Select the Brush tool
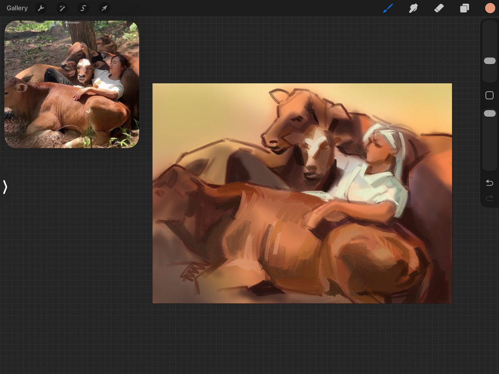499x374 pixels. [388, 8]
